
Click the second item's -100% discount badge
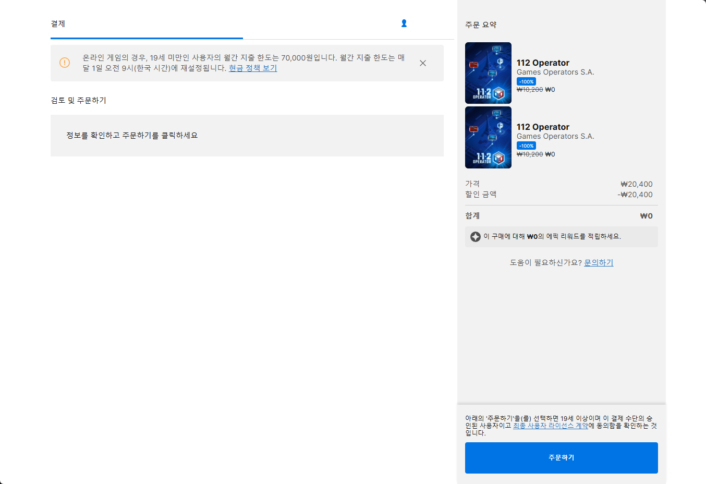point(526,146)
